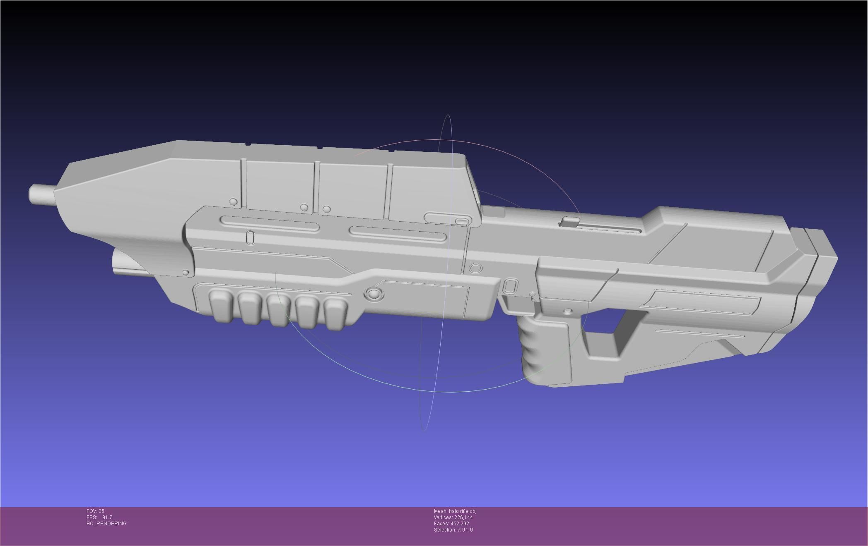Click the 'FPS: 91.7' readout

[99, 517]
